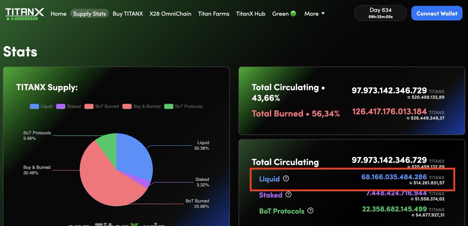Click the Liquid amount 68.166.035.484.286
This screenshot has height=226, width=468.
coord(394,177)
